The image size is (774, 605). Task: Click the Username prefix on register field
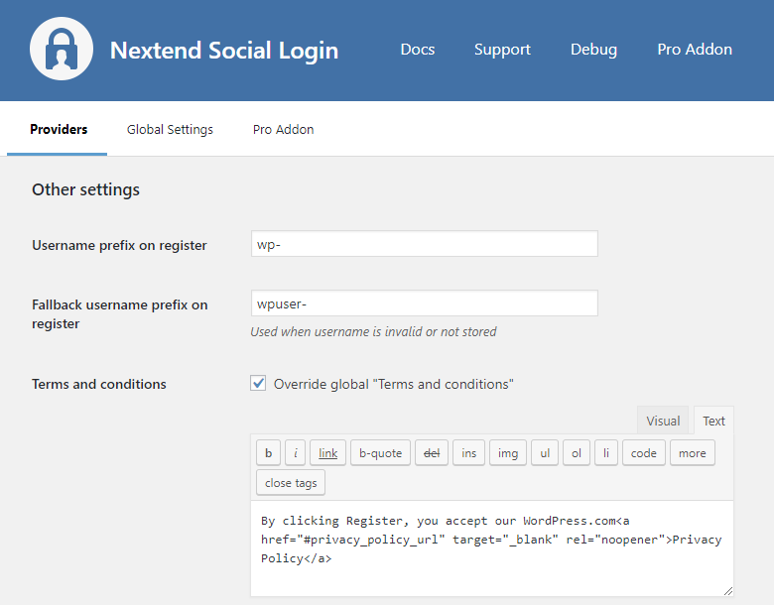click(x=425, y=244)
